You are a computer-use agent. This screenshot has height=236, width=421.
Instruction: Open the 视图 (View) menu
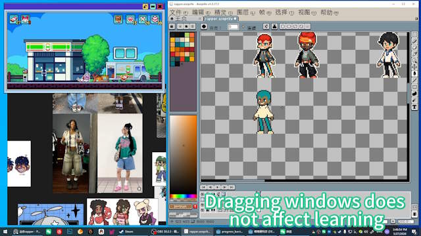[307, 12]
